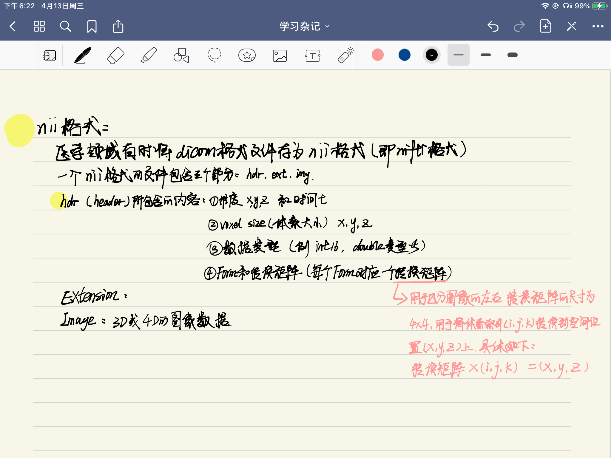
Task: Activate the laser pointer tool
Action: (345, 55)
